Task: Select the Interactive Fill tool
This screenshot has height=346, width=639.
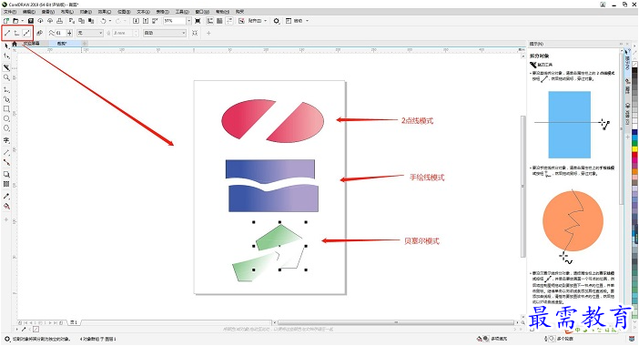Action: (x=6, y=206)
